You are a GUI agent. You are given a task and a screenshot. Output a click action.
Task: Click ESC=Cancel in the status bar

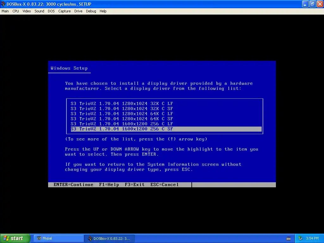[x=165, y=185]
